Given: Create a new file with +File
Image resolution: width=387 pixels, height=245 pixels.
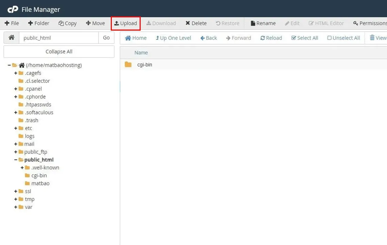Looking at the screenshot, I should [x=12, y=23].
